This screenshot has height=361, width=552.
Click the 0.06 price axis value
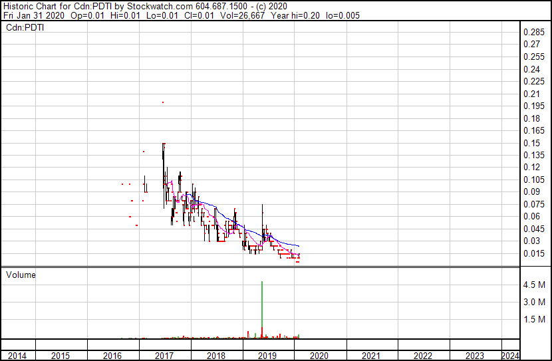click(531, 216)
